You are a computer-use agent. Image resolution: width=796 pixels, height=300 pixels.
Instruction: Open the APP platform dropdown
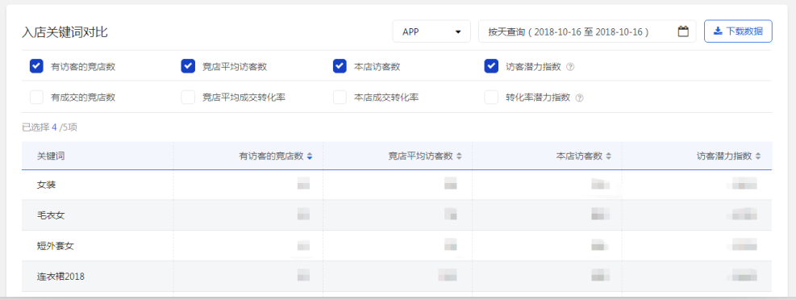click(x=431, y=31)
